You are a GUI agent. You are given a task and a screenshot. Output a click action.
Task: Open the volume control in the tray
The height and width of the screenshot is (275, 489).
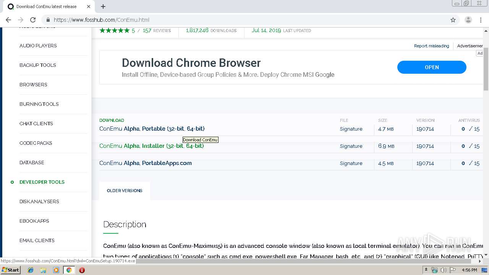[x=444, y=270]
